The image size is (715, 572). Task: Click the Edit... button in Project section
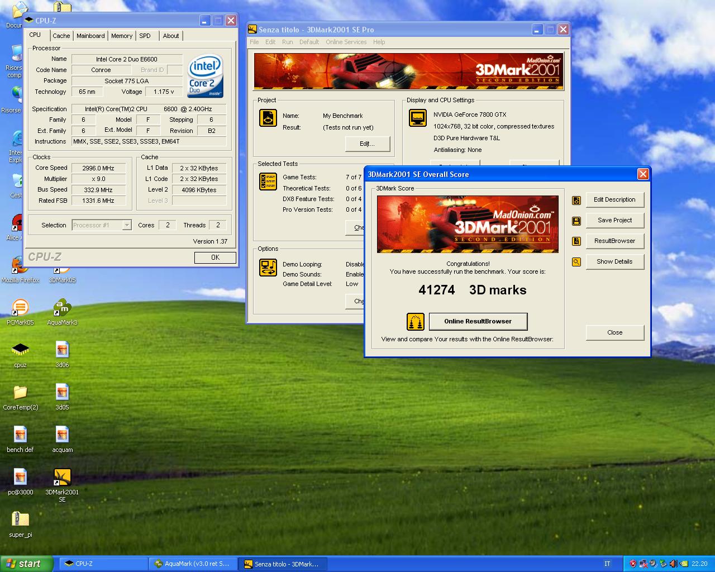[367, 144]
